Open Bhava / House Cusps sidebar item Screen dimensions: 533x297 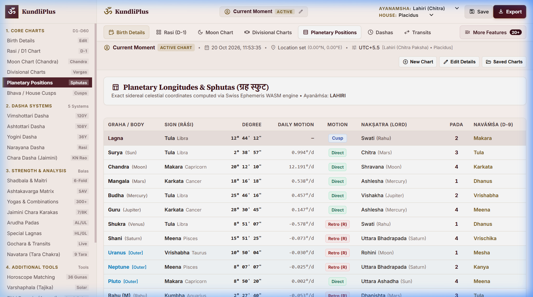click(47, 93)
